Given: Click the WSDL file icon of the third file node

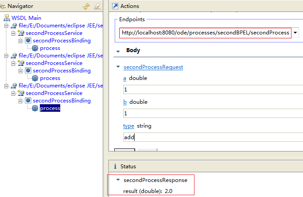Looking at the screenshot, I should [14, 86].
